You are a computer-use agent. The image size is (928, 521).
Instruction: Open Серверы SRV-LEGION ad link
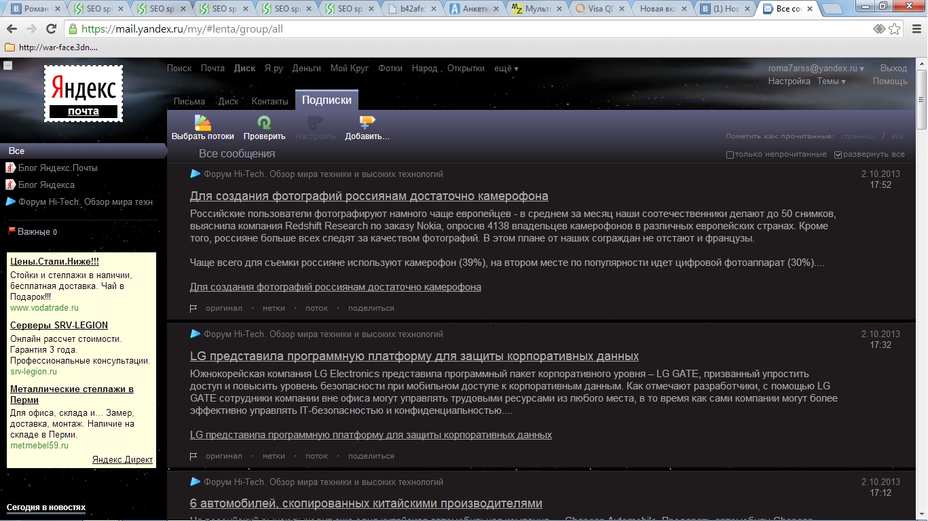(x=59, y=325)
